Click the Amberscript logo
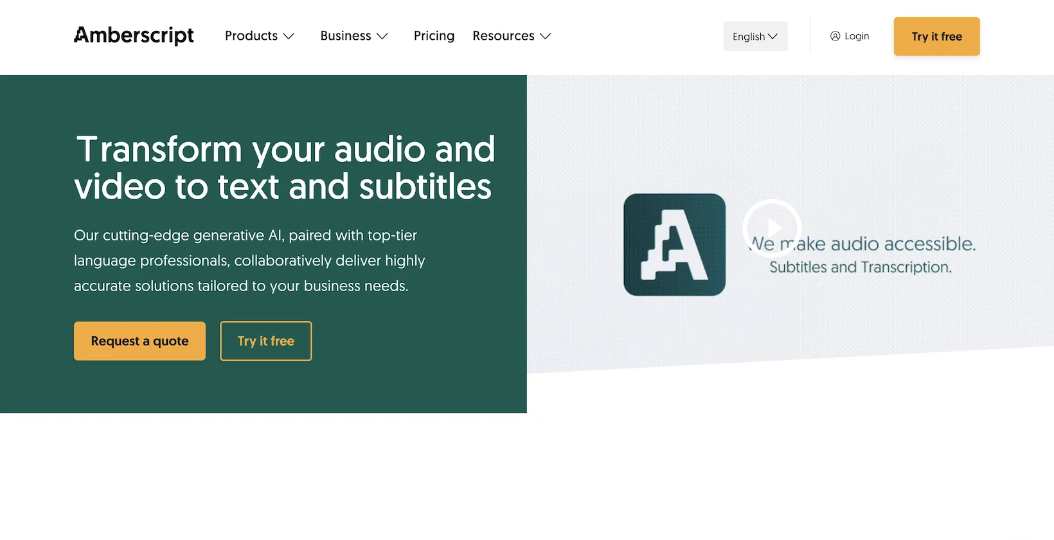 134,35
